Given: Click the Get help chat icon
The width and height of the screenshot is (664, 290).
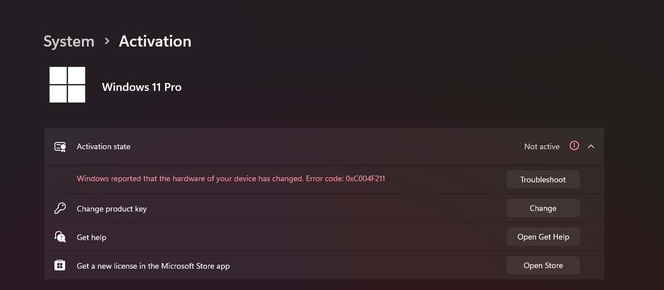Looking at the screenshot, I should (x=60, y=237).
